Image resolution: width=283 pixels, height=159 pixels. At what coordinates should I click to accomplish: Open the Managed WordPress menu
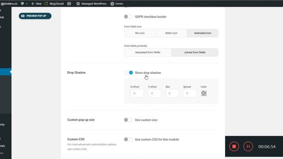(92, 4)
